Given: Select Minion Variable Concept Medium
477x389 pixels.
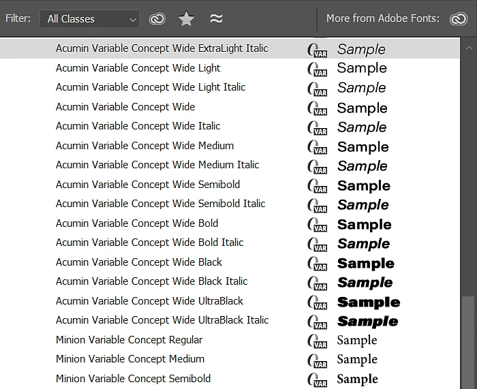Looking at the screenshot, I should pyautogui.click(x=230, y=359).
